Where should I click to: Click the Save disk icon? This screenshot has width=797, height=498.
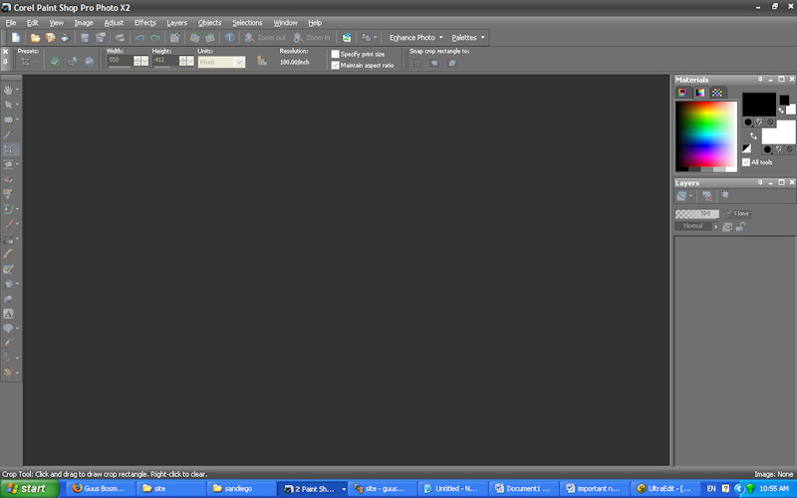pyautogui.click(x=85, y=38)
